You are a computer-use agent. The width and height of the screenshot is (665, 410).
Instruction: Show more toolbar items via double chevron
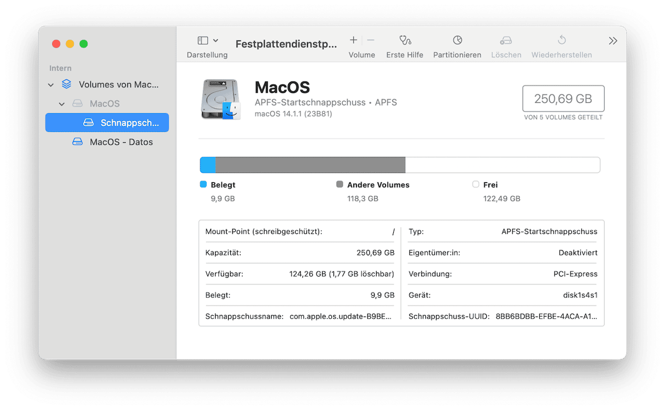613,41
